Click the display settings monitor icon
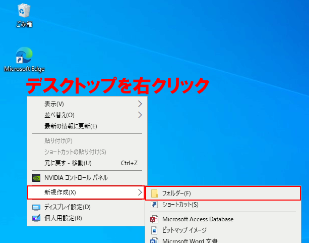 pos(36,207)
